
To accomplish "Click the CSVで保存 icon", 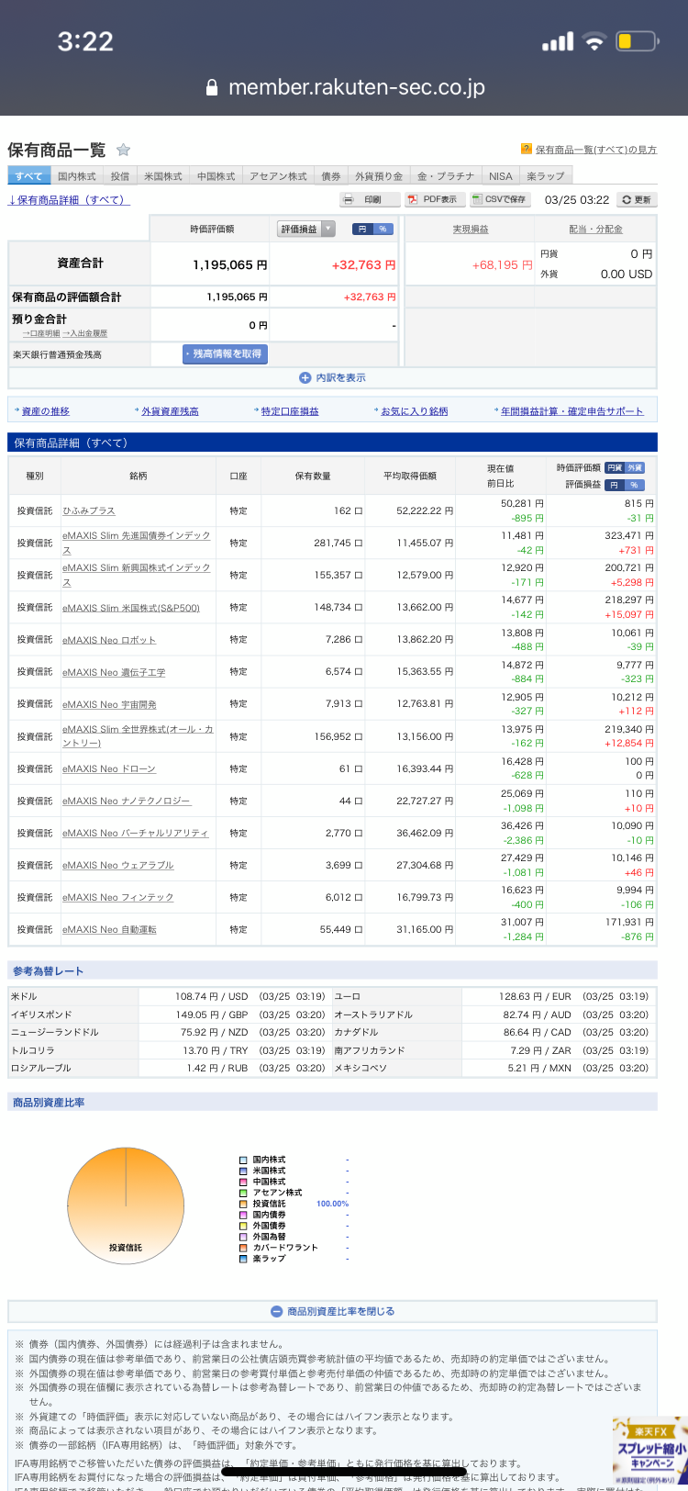I will click(476, 199).
